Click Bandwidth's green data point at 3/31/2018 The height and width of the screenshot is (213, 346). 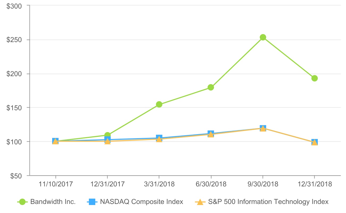(159, 104)
